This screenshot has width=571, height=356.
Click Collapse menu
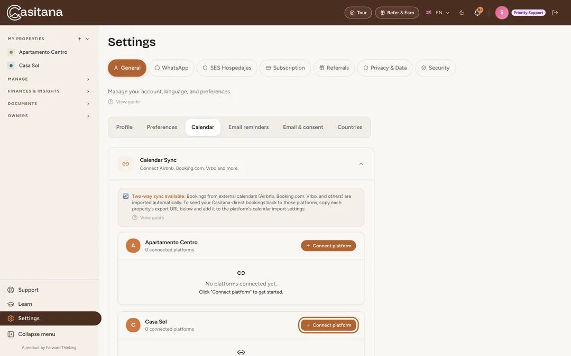pyautogui.click(x=36, y=334)
